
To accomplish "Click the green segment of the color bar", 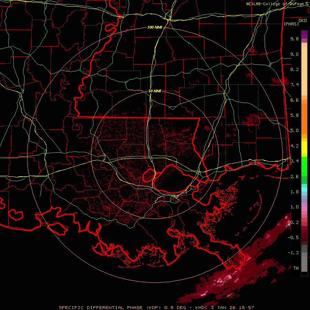I will [x=304, y=166].
